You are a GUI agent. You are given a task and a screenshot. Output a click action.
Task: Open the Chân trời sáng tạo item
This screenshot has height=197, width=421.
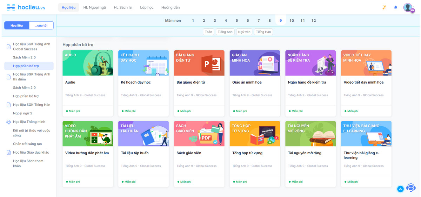[27, 144]
